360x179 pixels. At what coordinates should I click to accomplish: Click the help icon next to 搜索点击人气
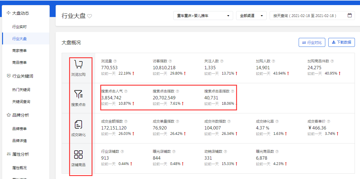coord(126,91)
